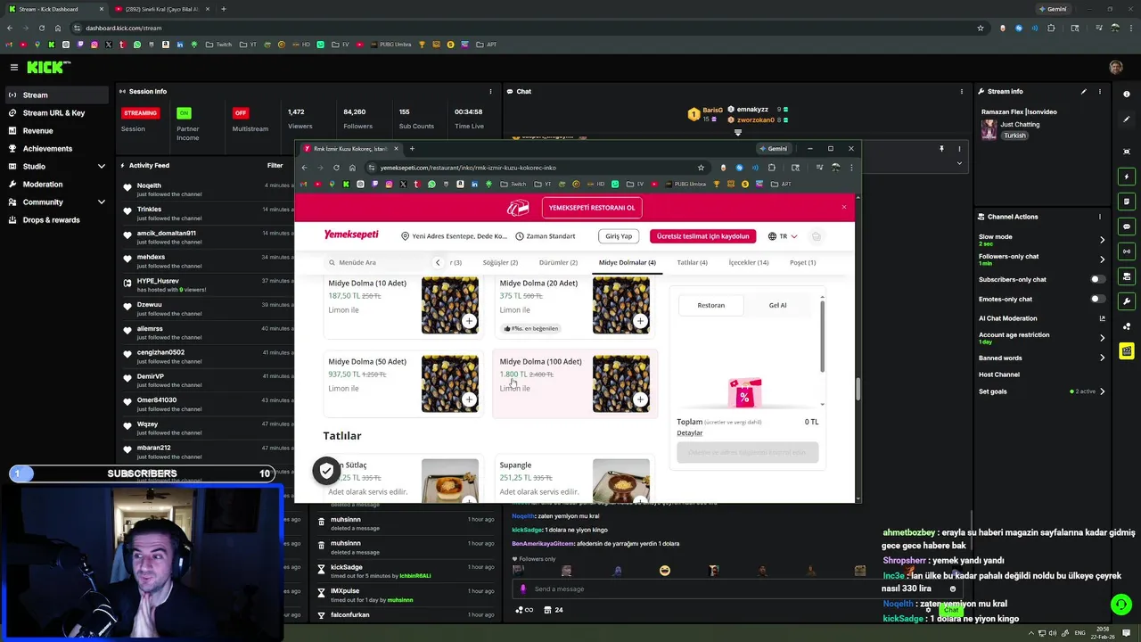Viewport: 1141px width, 642px height.
Task: Click the shield privacy badge icon
Action: click(x=326, y=470)
